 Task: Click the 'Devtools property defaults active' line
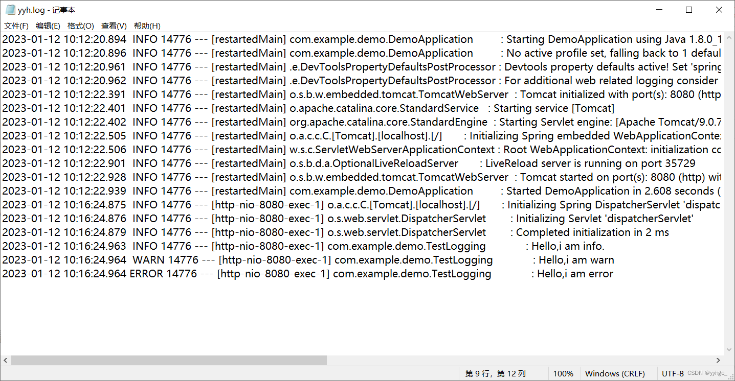point(362,67)
